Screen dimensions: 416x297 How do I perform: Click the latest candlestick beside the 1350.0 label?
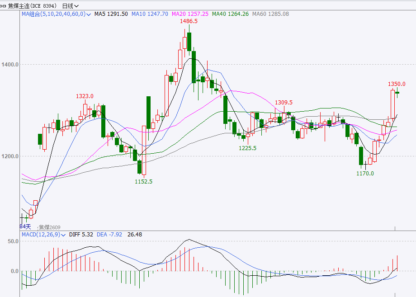point(397,93)
